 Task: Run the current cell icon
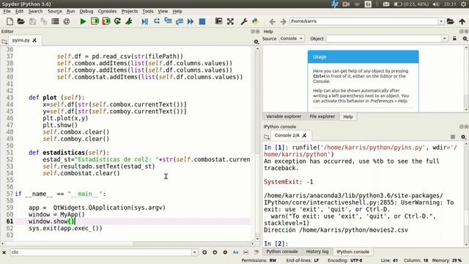[95, 21]
